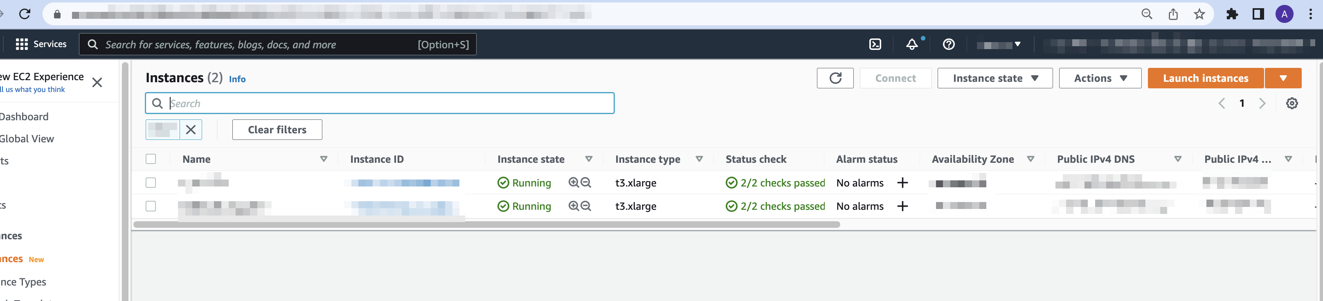Click Clear filters button
Viewport: 1323px width, 301px height.
pyautogui.click(x=277, y=130)
